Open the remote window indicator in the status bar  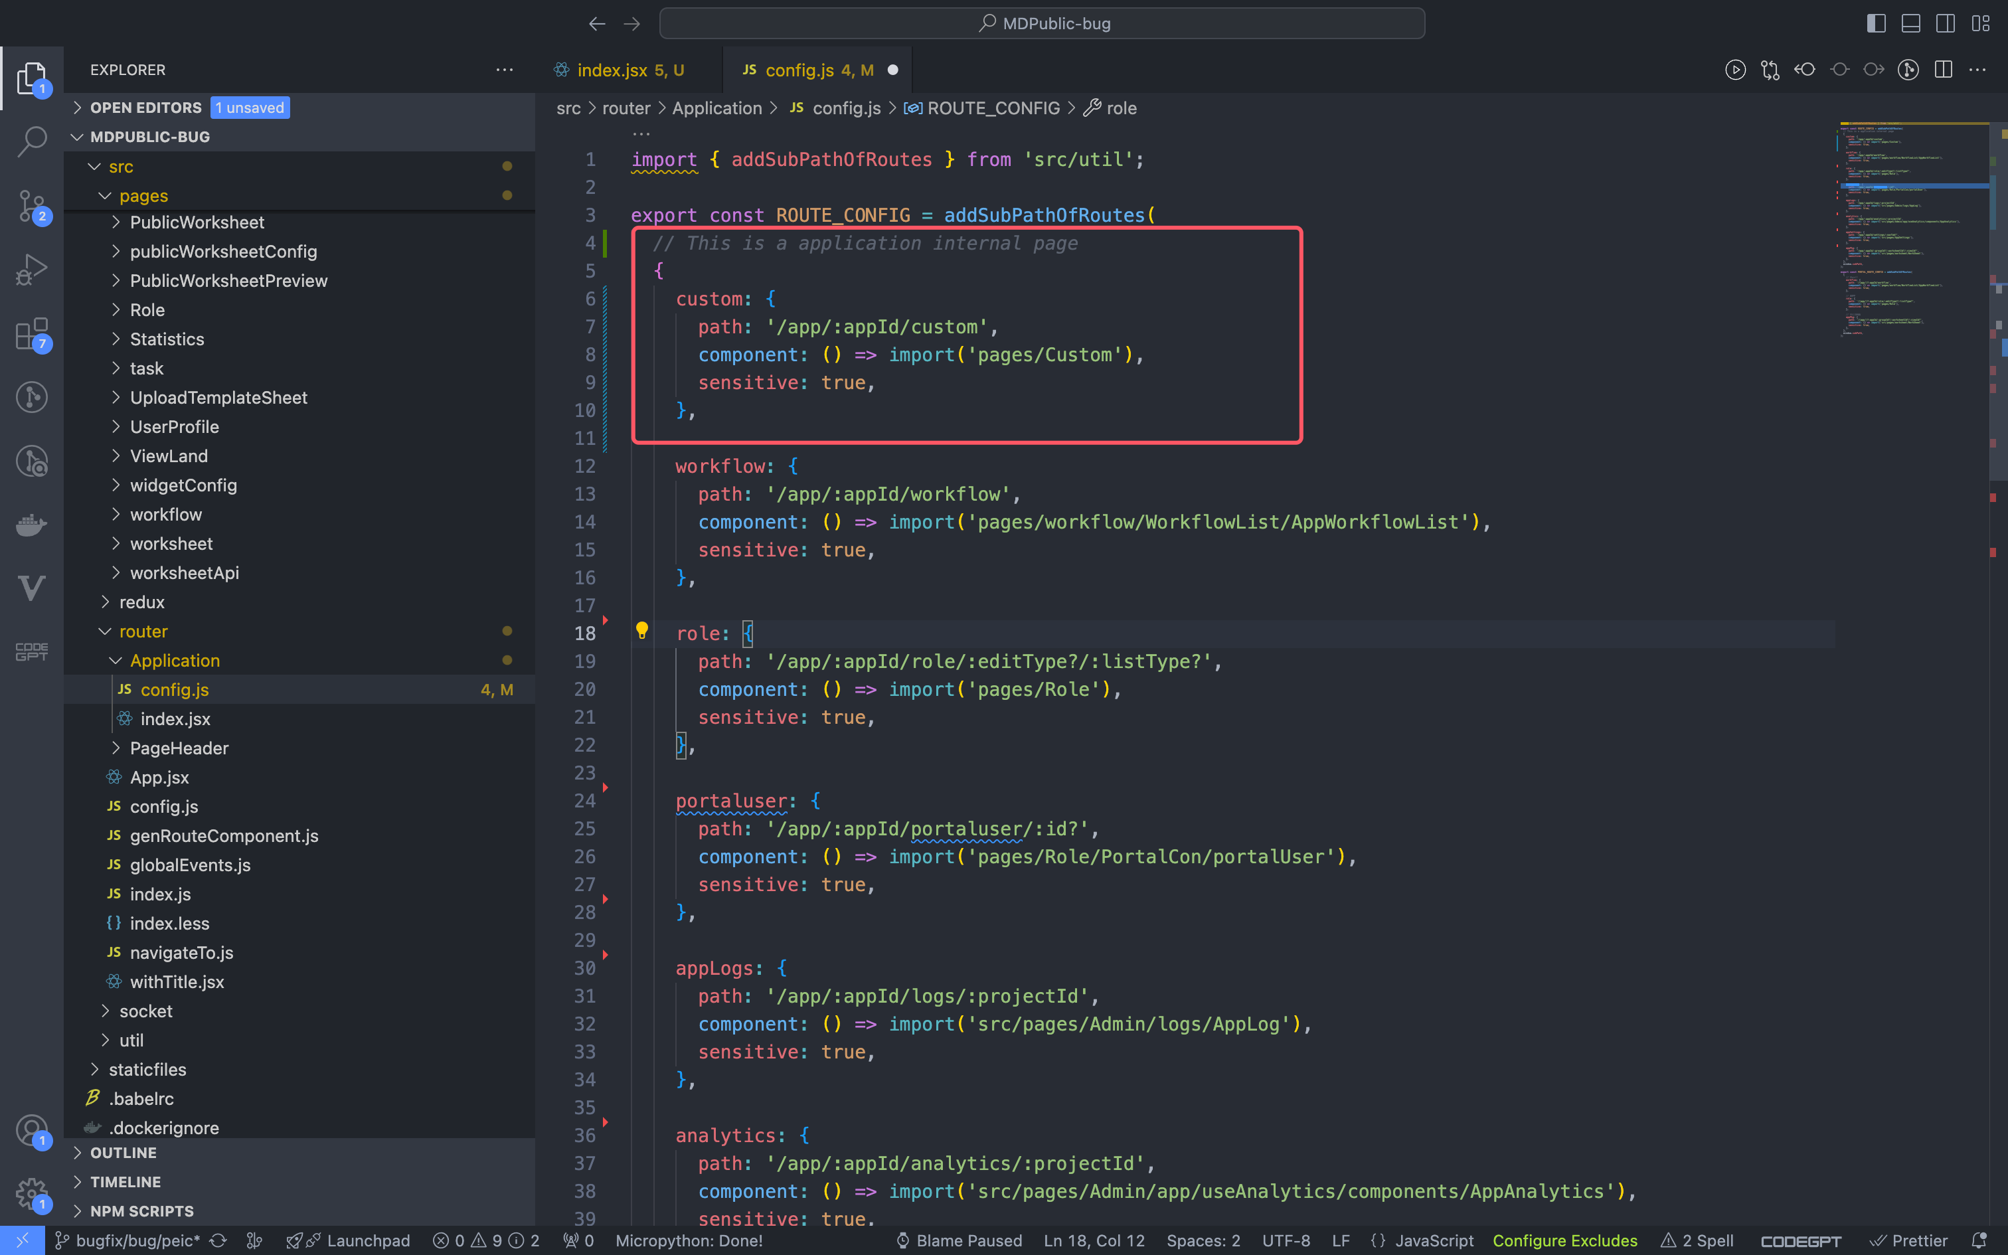click(23, 1240)
